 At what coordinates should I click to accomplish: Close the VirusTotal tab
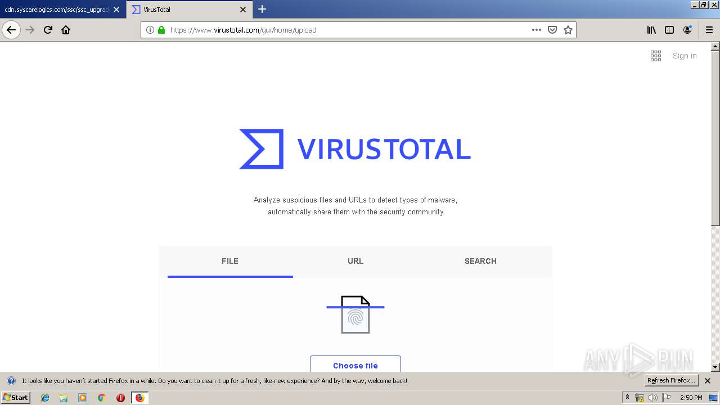coord(243,10)
